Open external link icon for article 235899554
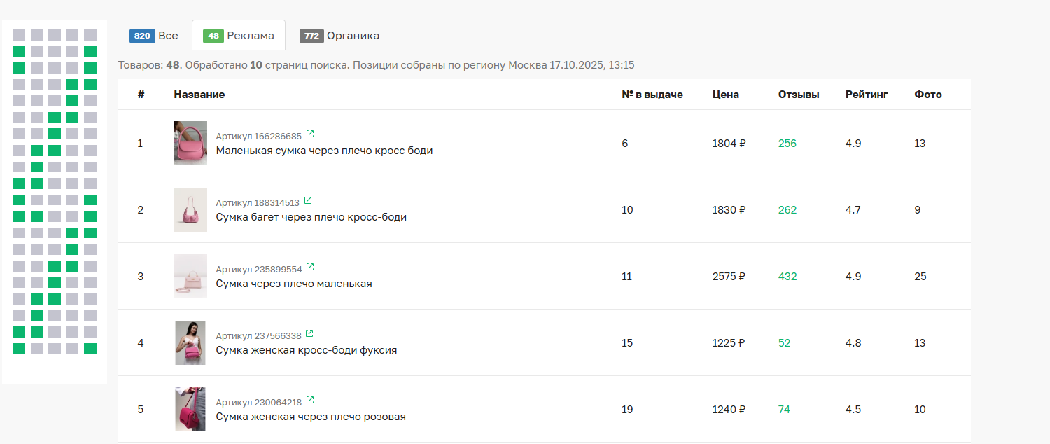This screenshot has height=444, width=1050. pos(310,268)
